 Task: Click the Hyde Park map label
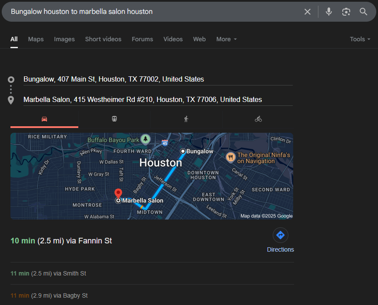pyautogui.click(x=80, y=189)
